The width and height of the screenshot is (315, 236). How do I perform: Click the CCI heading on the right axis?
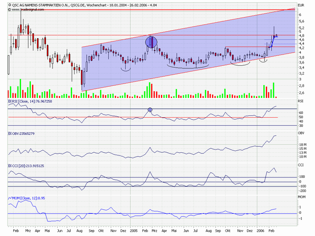[300, 165]
